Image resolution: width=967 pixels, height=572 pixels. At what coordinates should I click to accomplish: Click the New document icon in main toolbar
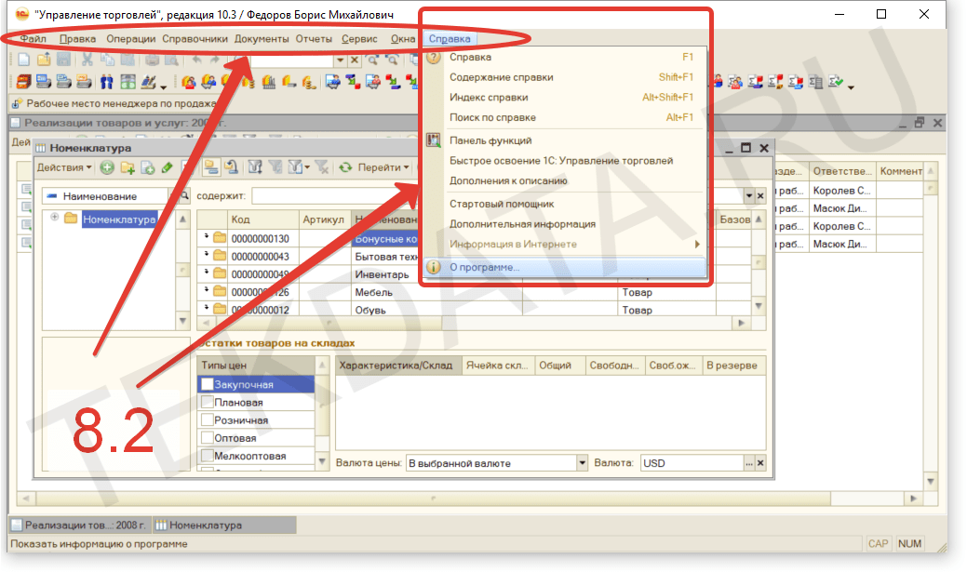click(23, 60)
